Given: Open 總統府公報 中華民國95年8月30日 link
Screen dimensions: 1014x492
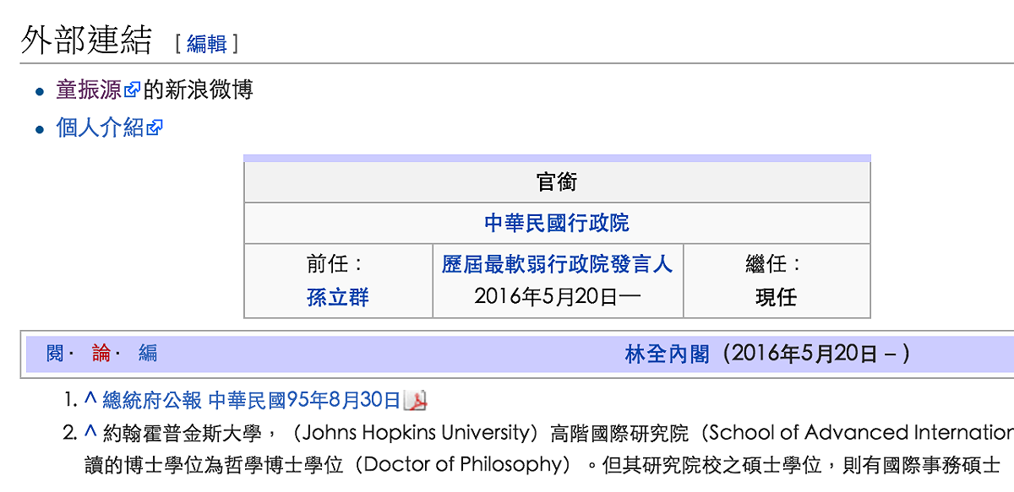Looking at the screenshot, I should coord(251,400).
